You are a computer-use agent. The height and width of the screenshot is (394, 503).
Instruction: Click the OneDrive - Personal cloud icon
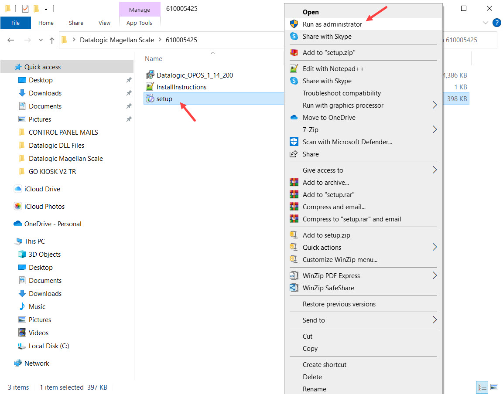point(18,224)
